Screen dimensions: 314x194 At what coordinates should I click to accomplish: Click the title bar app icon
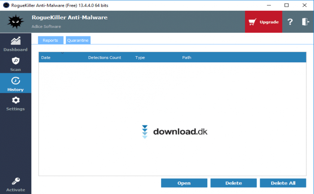pos(6,5)
